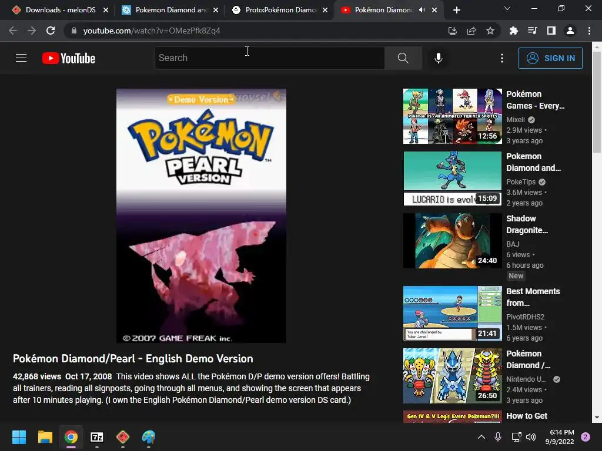
Task: Visit the PokeTips channel
Action: [521, 182]
